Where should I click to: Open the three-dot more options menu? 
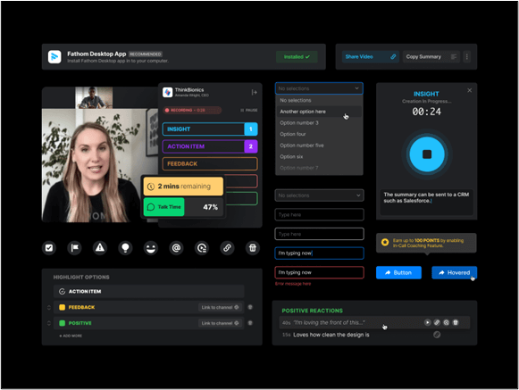(466, 57)
